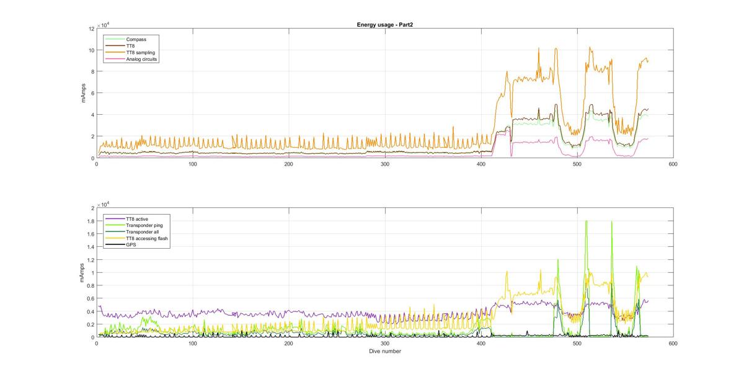Click y-axis tick "0.4" on lower chart
Image resolution: width=744 pixels, height=379 pixels.
tap(90, 312)
